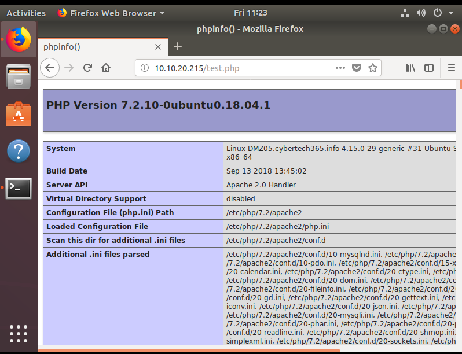The image size is (462, 354).
Task: Close the Firefox window
Action: 455,29
